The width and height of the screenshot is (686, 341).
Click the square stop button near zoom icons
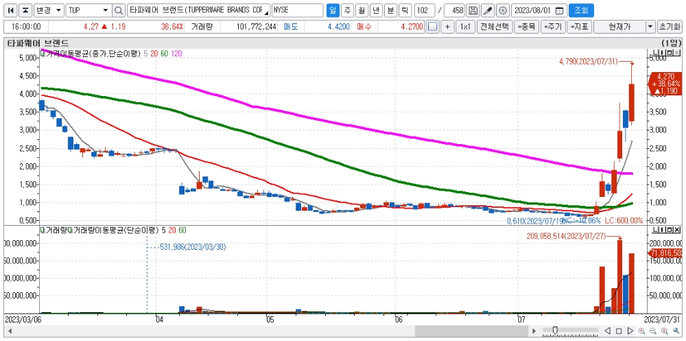point(619,331)
